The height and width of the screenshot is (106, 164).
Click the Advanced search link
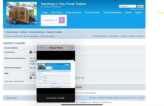[x=137, y=9]
